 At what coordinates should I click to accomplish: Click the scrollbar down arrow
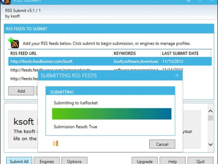coord(210,145)
